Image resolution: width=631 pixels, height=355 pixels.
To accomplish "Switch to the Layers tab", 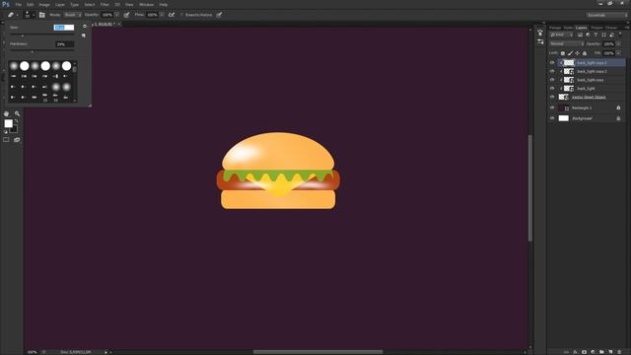I will coord(581,28).
